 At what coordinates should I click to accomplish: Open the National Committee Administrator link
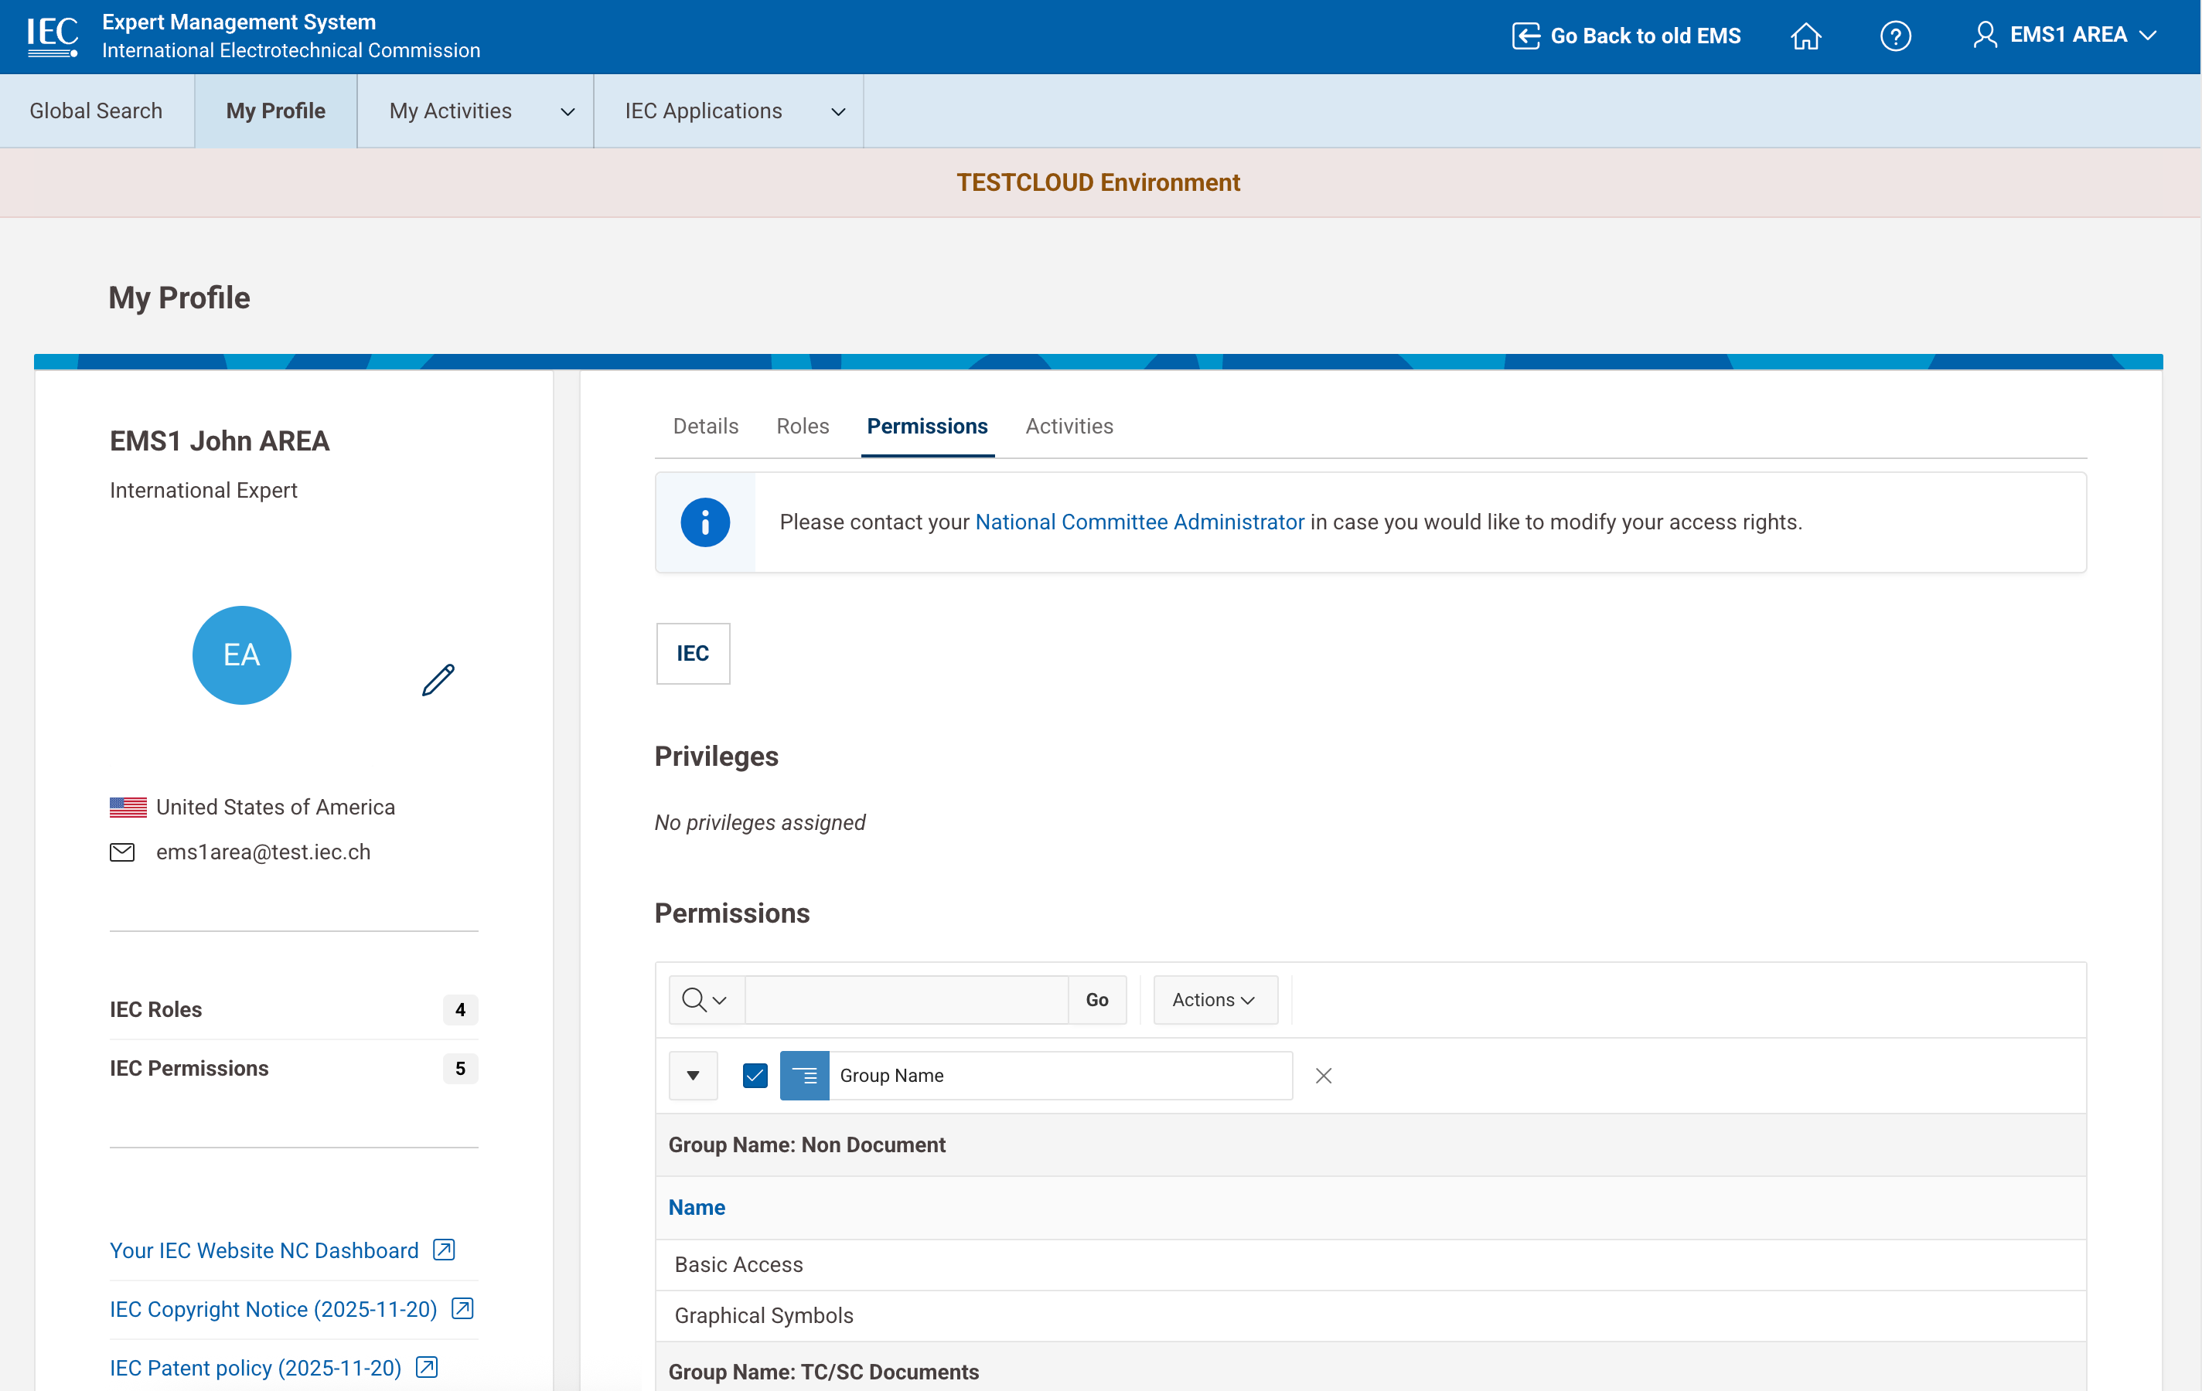1140,522
